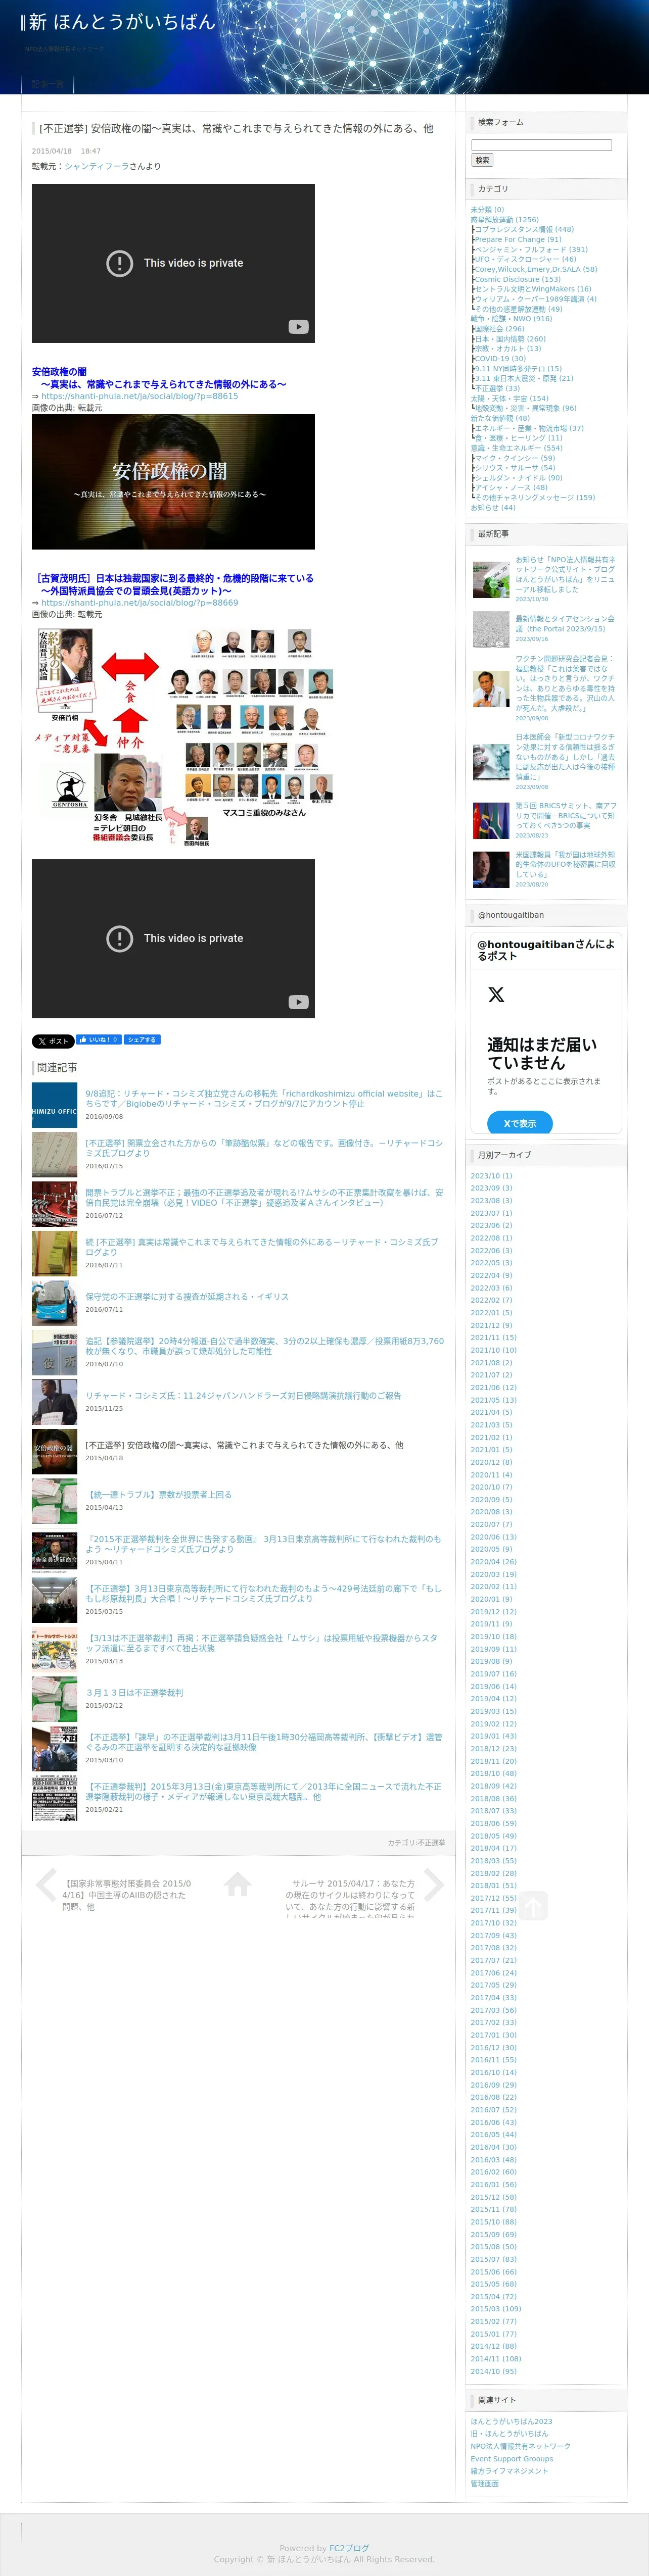This screenshot has width=649, height=2576.
Task: Open the previous post 国家非常事態対策委員会 2015/04/16
Action: click(x=126, y=1895)
